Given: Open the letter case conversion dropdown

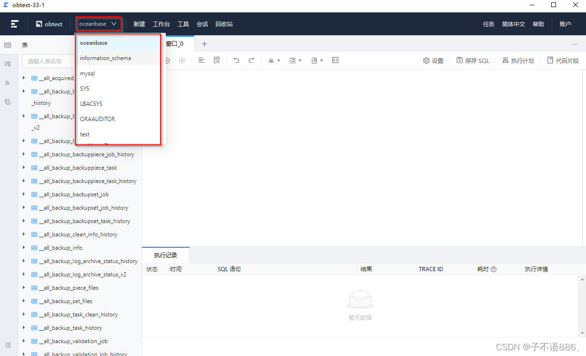Looking at the screenshot, I should point(274,61).
